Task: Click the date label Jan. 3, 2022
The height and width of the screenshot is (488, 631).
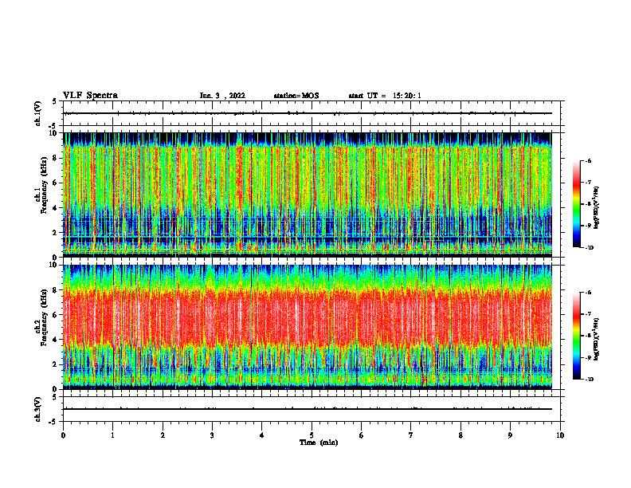Action: point(222,96)
